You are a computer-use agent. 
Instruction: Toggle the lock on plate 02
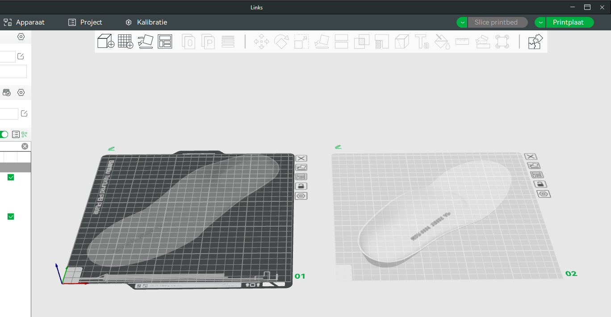pos(540,184)
